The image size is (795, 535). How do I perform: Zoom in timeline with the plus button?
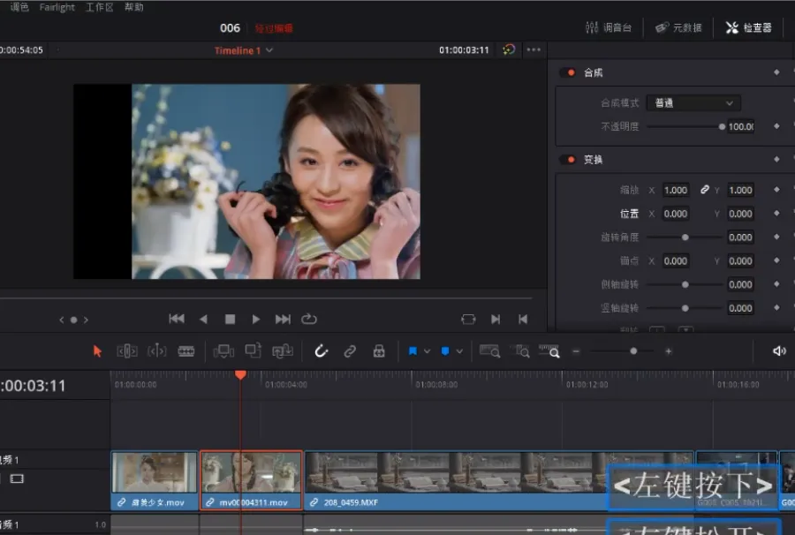coord(669,351)
